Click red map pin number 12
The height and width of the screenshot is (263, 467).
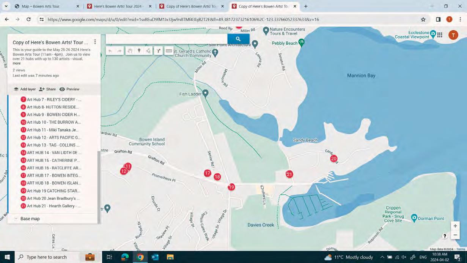[124, 172]
